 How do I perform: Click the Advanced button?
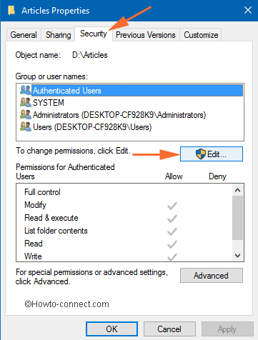[x=212, y=276]
